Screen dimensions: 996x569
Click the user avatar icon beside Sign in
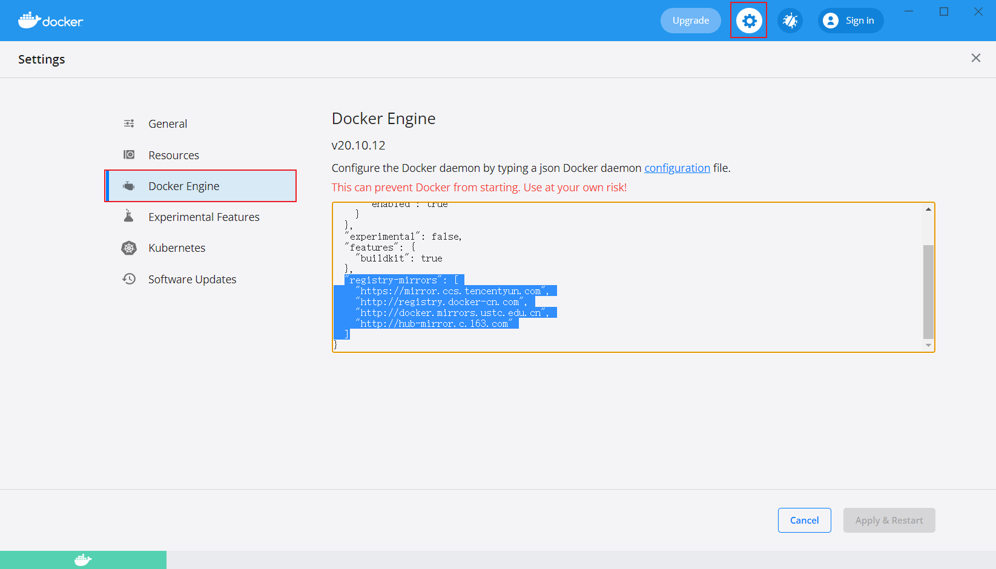831,21
